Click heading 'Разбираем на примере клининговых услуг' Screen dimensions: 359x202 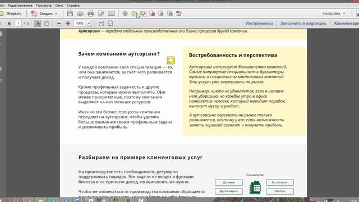click(x=141, y=158)
